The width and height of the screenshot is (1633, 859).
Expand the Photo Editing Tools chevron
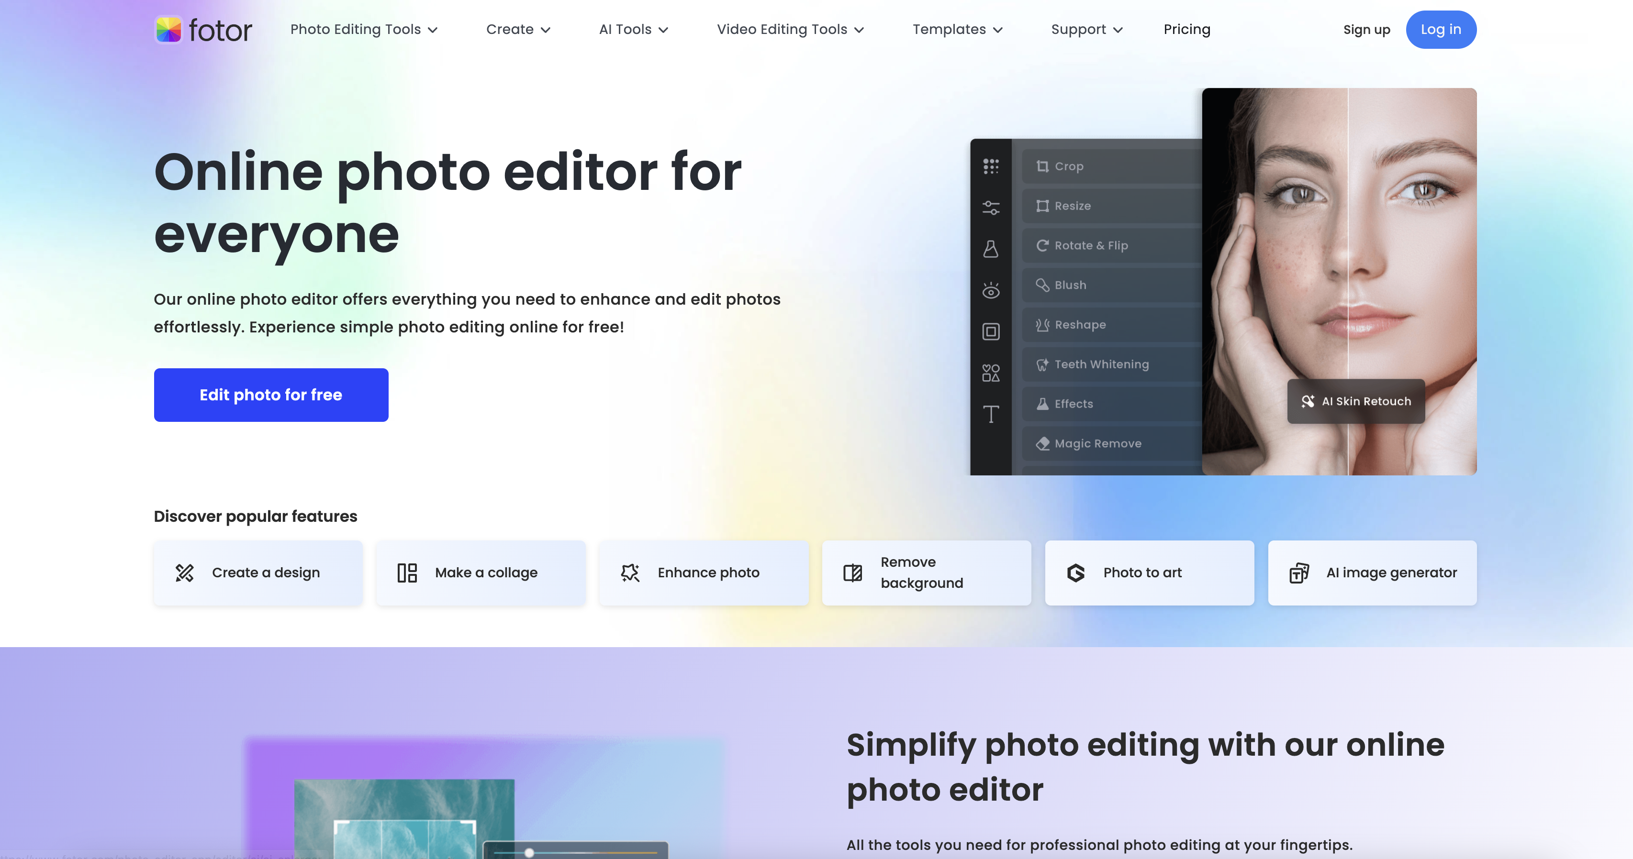click(433, 30)
